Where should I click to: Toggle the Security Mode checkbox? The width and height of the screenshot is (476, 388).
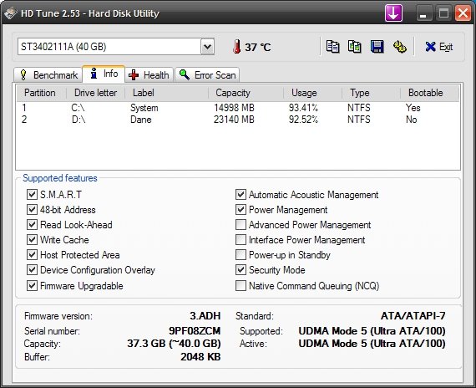tap(241, 270)
